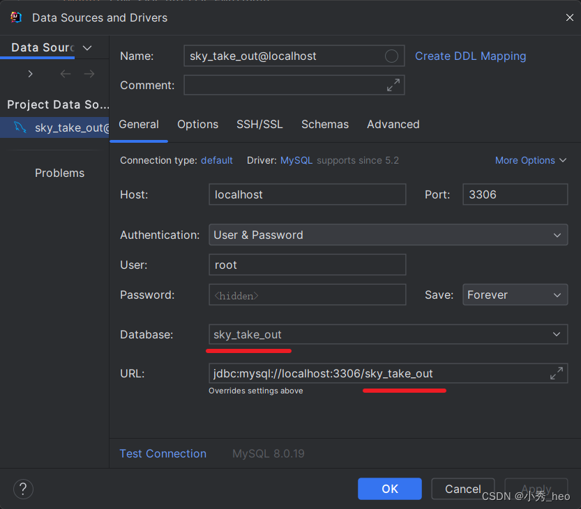The image size is (581, 509).
Task: Click the IntelliJ app icon in title bar
Action: tap(16, 17)
